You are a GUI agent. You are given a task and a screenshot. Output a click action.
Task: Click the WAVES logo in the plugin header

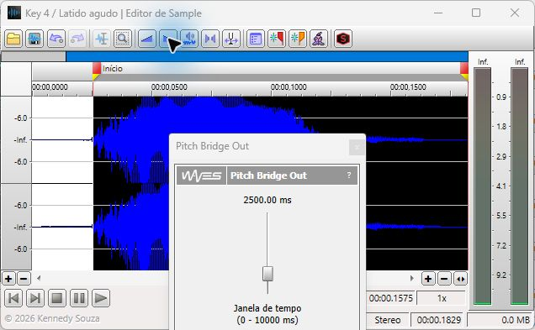click(201, 175)
